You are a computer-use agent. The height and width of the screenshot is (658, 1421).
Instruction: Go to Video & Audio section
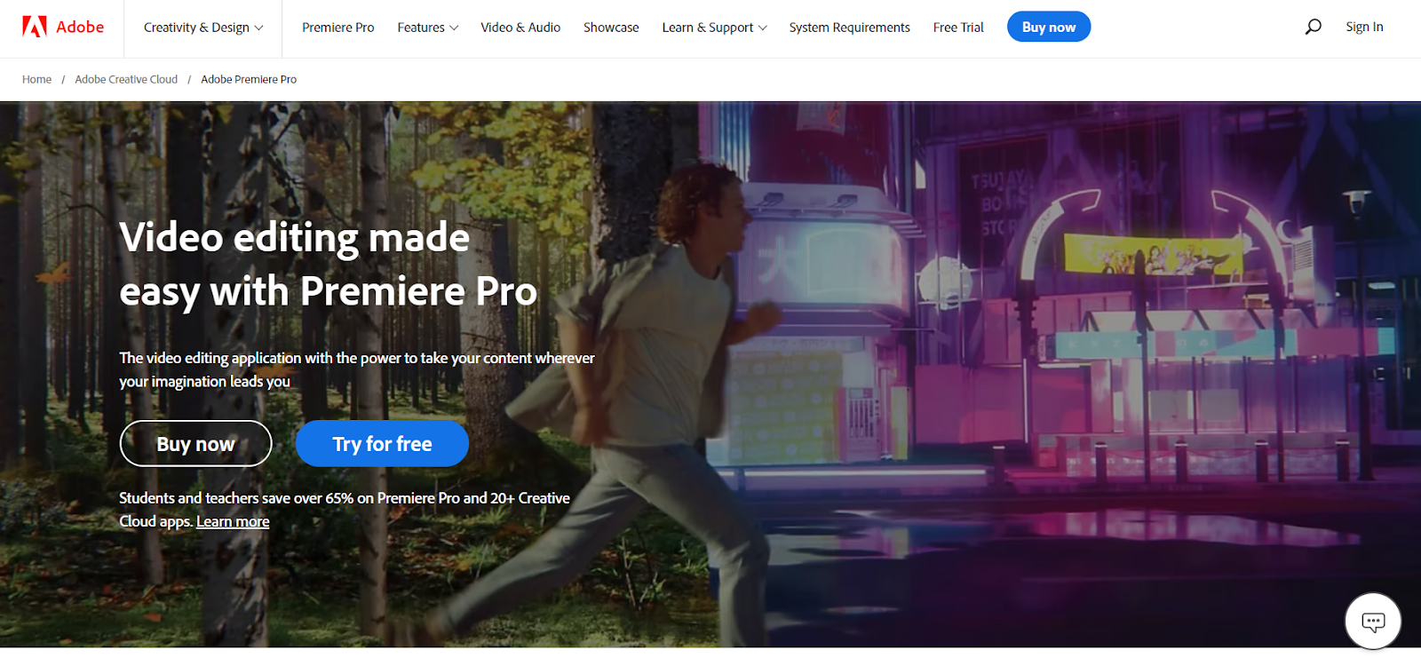[520, 28]
